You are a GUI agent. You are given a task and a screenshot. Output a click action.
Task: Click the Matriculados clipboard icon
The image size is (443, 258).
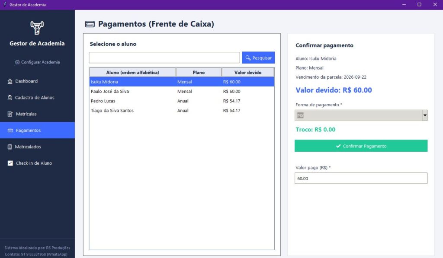point(10,147)
